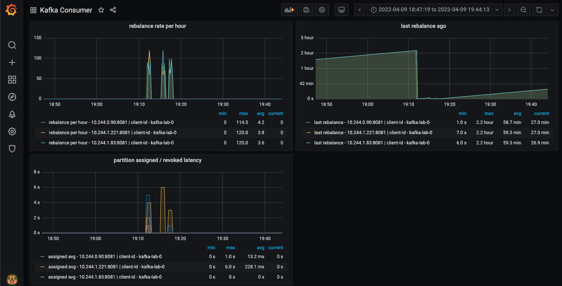
Task: Sort legend by max column in rebalance rate panel
Action: pyautogui.click(x=244, y=113)
